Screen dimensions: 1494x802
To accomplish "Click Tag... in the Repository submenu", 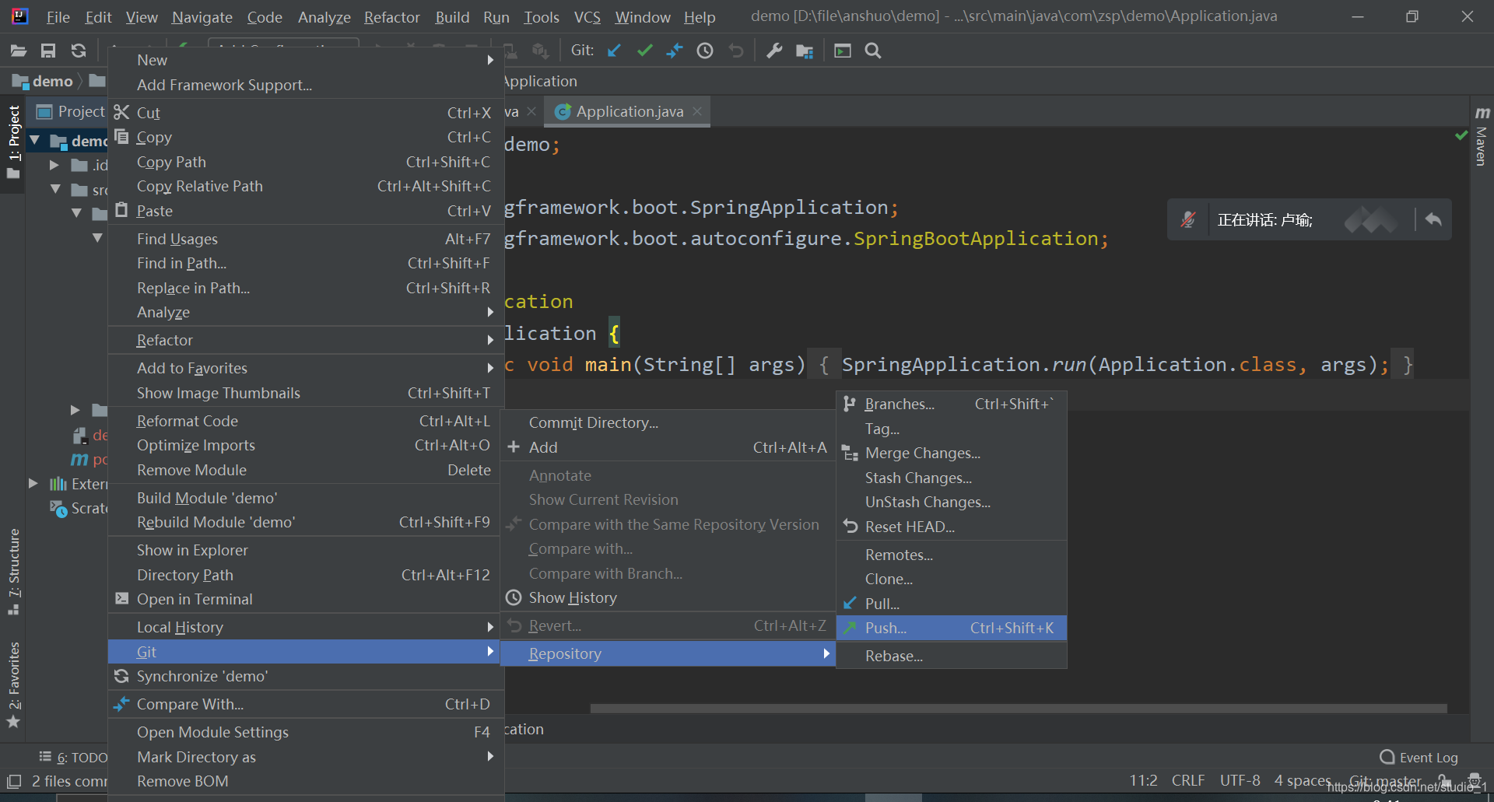I will point(951,429).
